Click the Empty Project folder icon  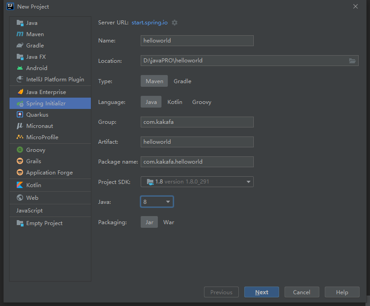click(x=20, y=223)
